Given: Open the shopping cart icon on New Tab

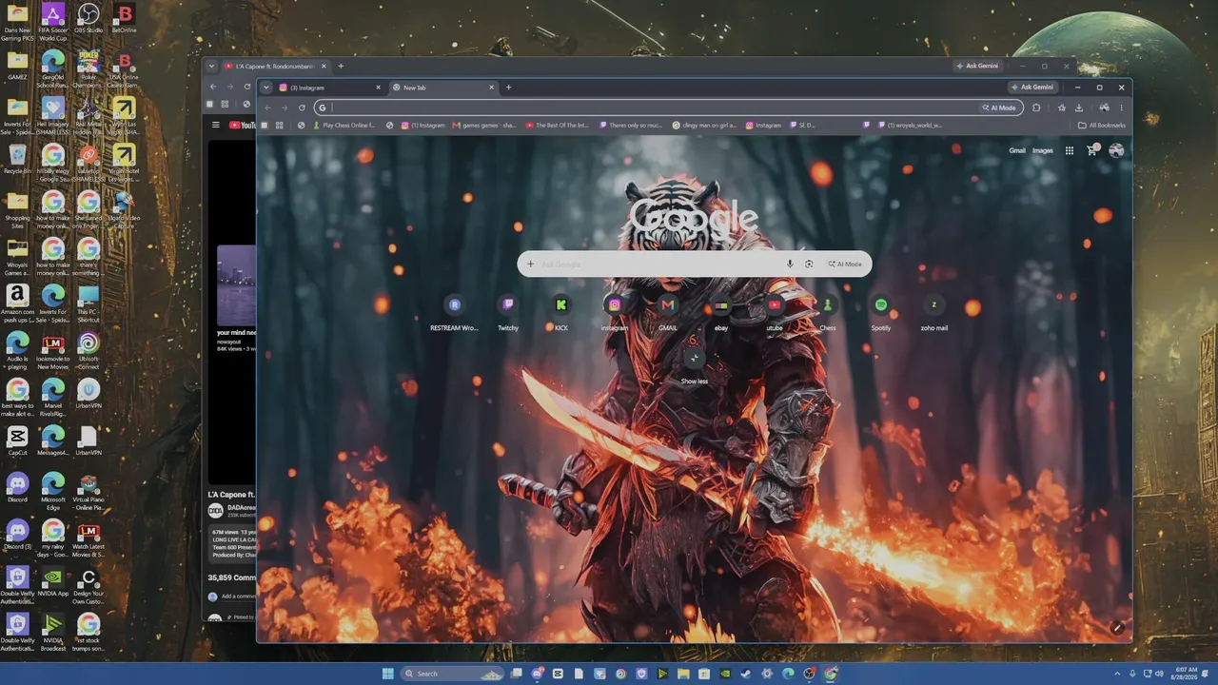Looking at the screenshot, I should [1092, 150].
